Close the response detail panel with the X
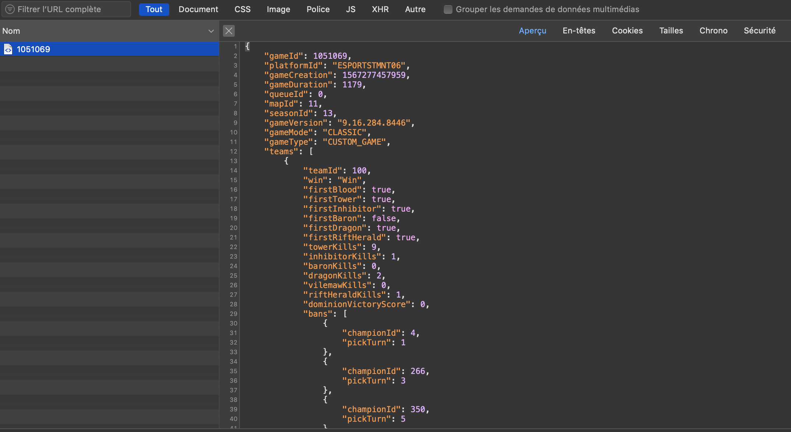 click(x=228, y=31)
